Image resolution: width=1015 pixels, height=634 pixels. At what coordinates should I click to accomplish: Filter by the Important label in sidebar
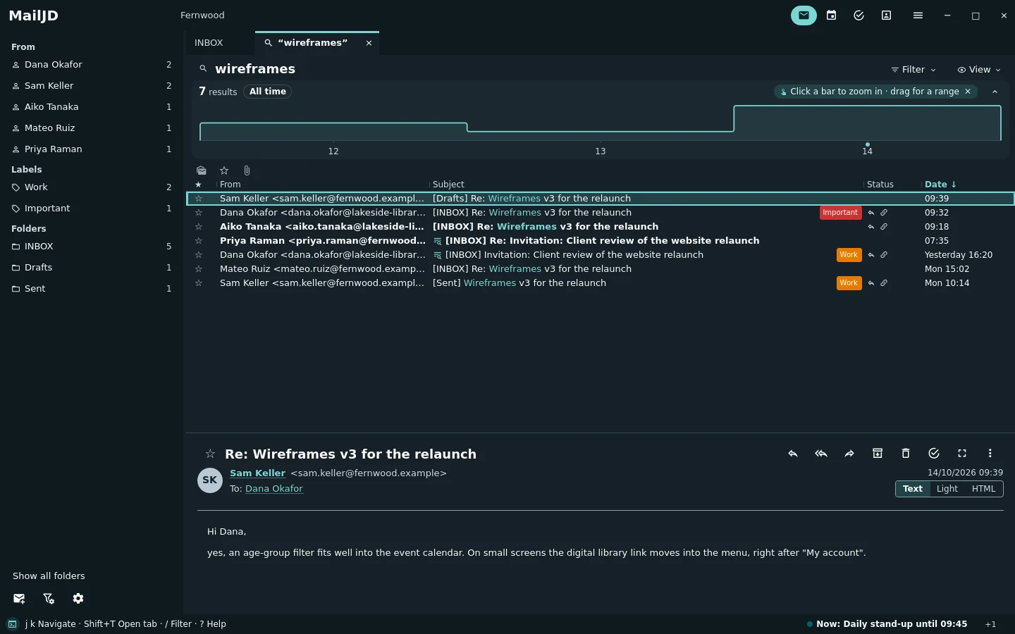coord(92,209)
